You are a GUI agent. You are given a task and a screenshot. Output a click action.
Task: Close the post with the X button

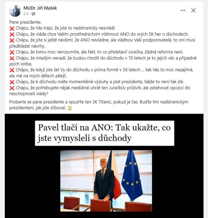click(x=193, y=10)
